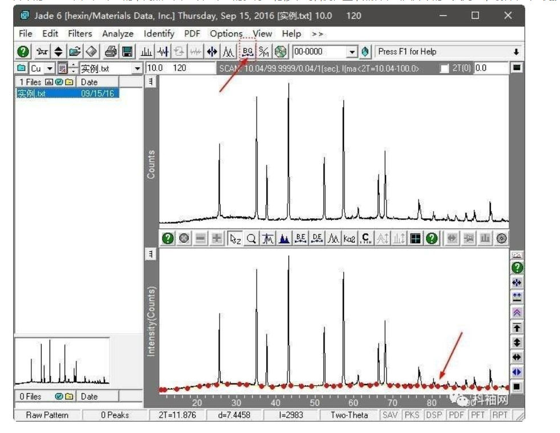Click the up-down arrows icon in main toolbar

(58, 52)
